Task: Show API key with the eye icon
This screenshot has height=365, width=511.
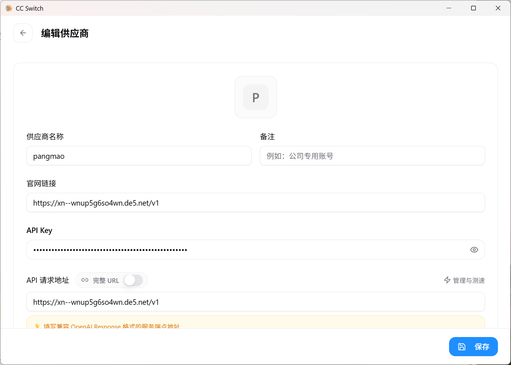Action: coord(474,250)
